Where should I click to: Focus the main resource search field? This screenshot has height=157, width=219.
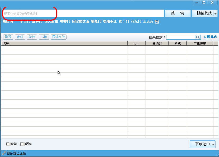(83, 13)
